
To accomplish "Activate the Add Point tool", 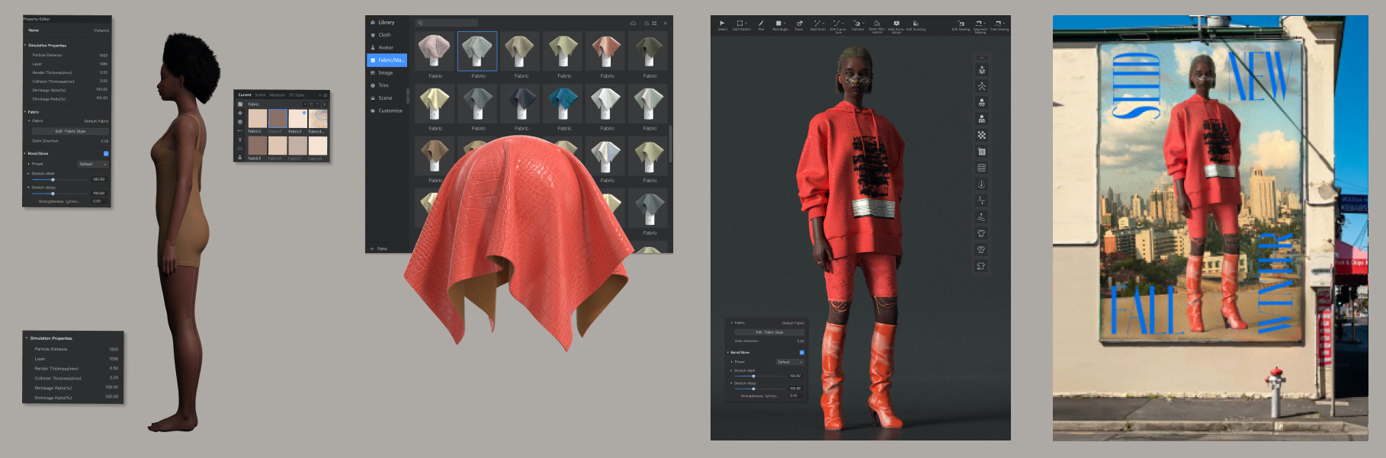I will [817, 24].
